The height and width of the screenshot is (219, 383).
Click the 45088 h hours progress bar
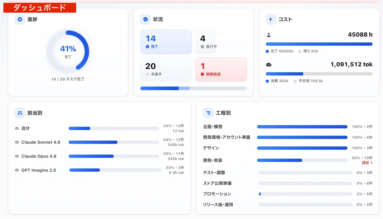coord(319,44)
